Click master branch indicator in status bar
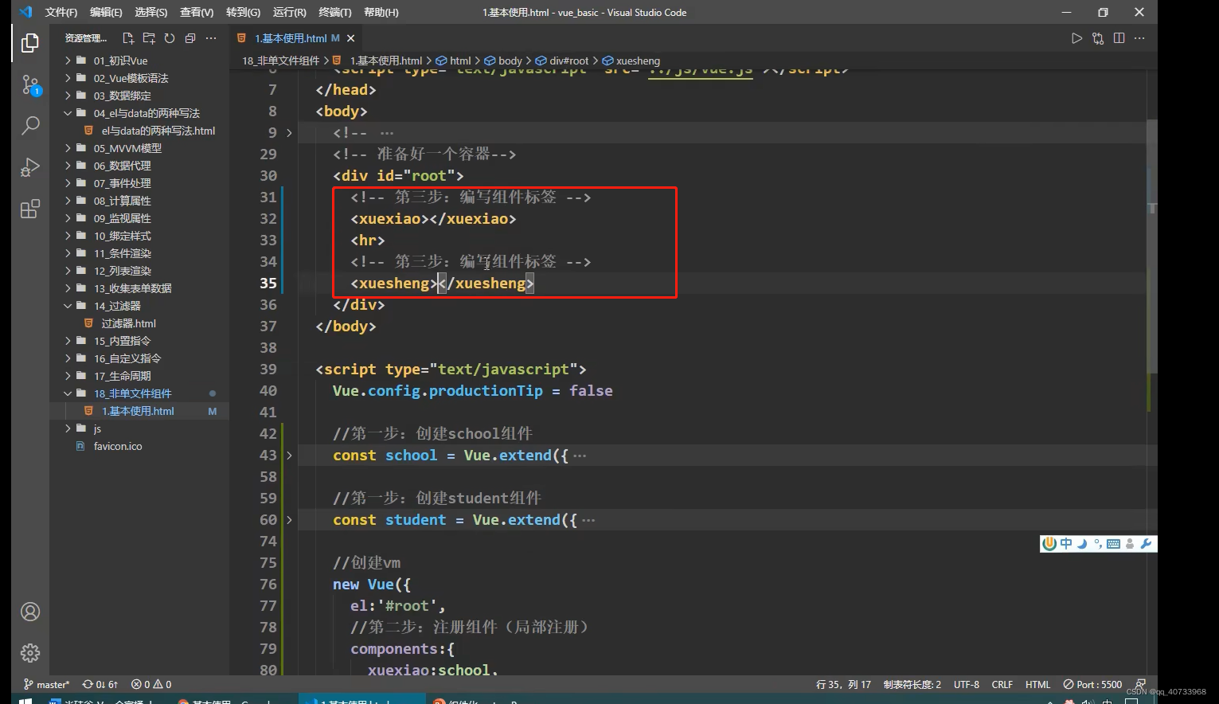The image size is (1219, 704). (x=47, y=684)
